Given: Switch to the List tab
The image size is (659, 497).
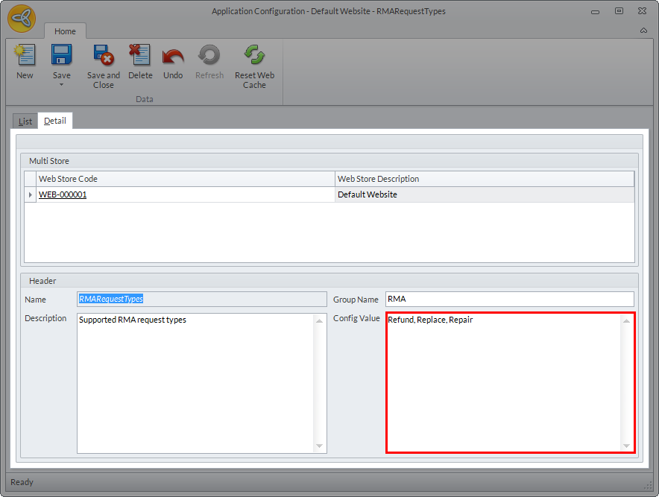Looking at the screenshot, I should (25, 121).
